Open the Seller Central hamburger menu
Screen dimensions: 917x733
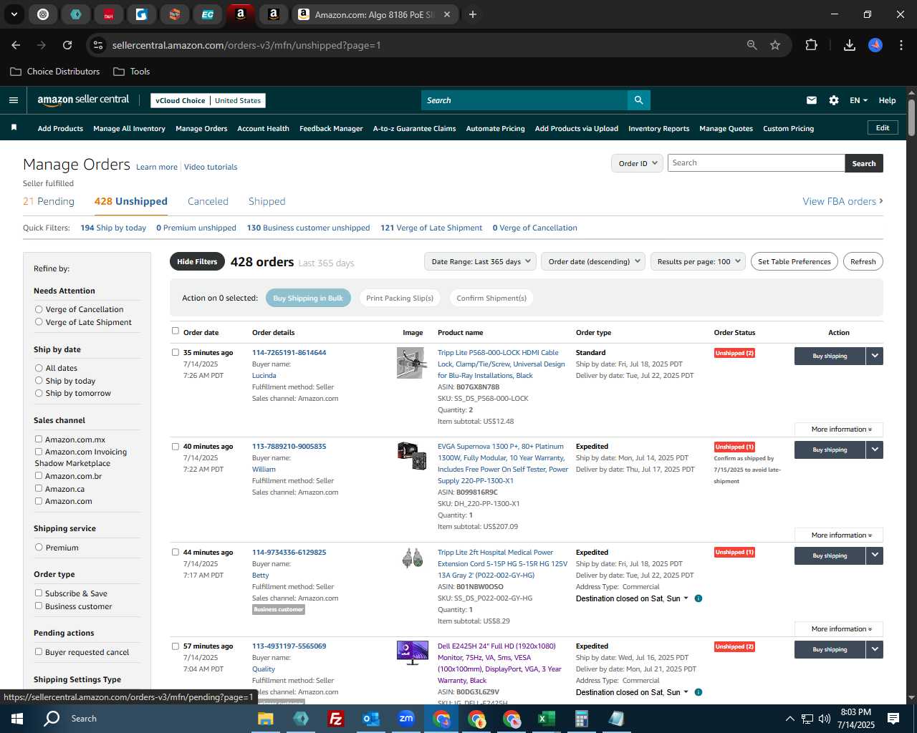tap(14, 100)
